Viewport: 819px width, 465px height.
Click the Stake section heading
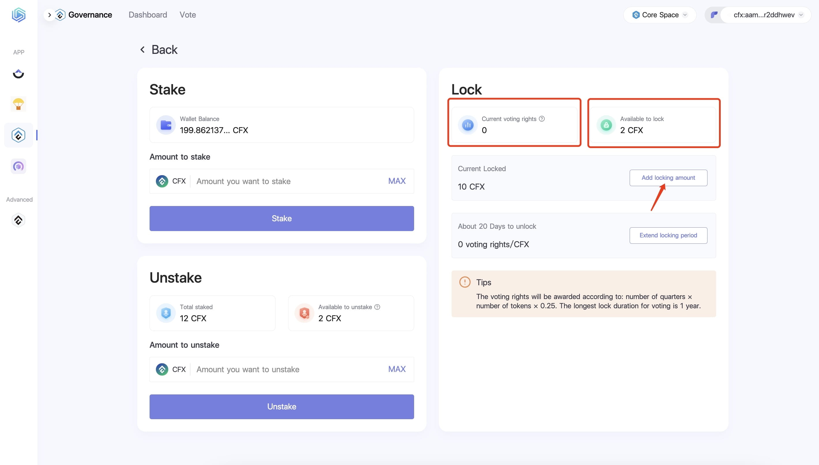[167, 89]
